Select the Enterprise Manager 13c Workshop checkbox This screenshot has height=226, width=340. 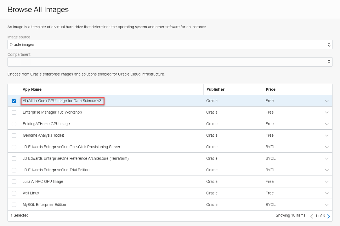(x=14, y=112)
